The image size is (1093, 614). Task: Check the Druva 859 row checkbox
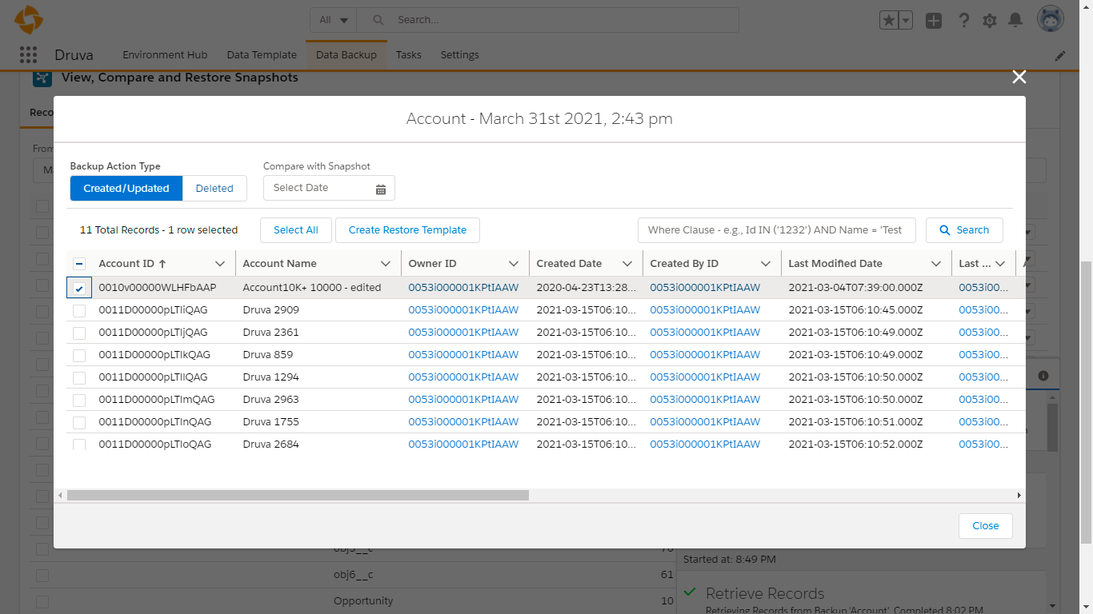click(79, 355)
